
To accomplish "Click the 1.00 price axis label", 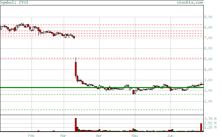I will tap(208, 101).
